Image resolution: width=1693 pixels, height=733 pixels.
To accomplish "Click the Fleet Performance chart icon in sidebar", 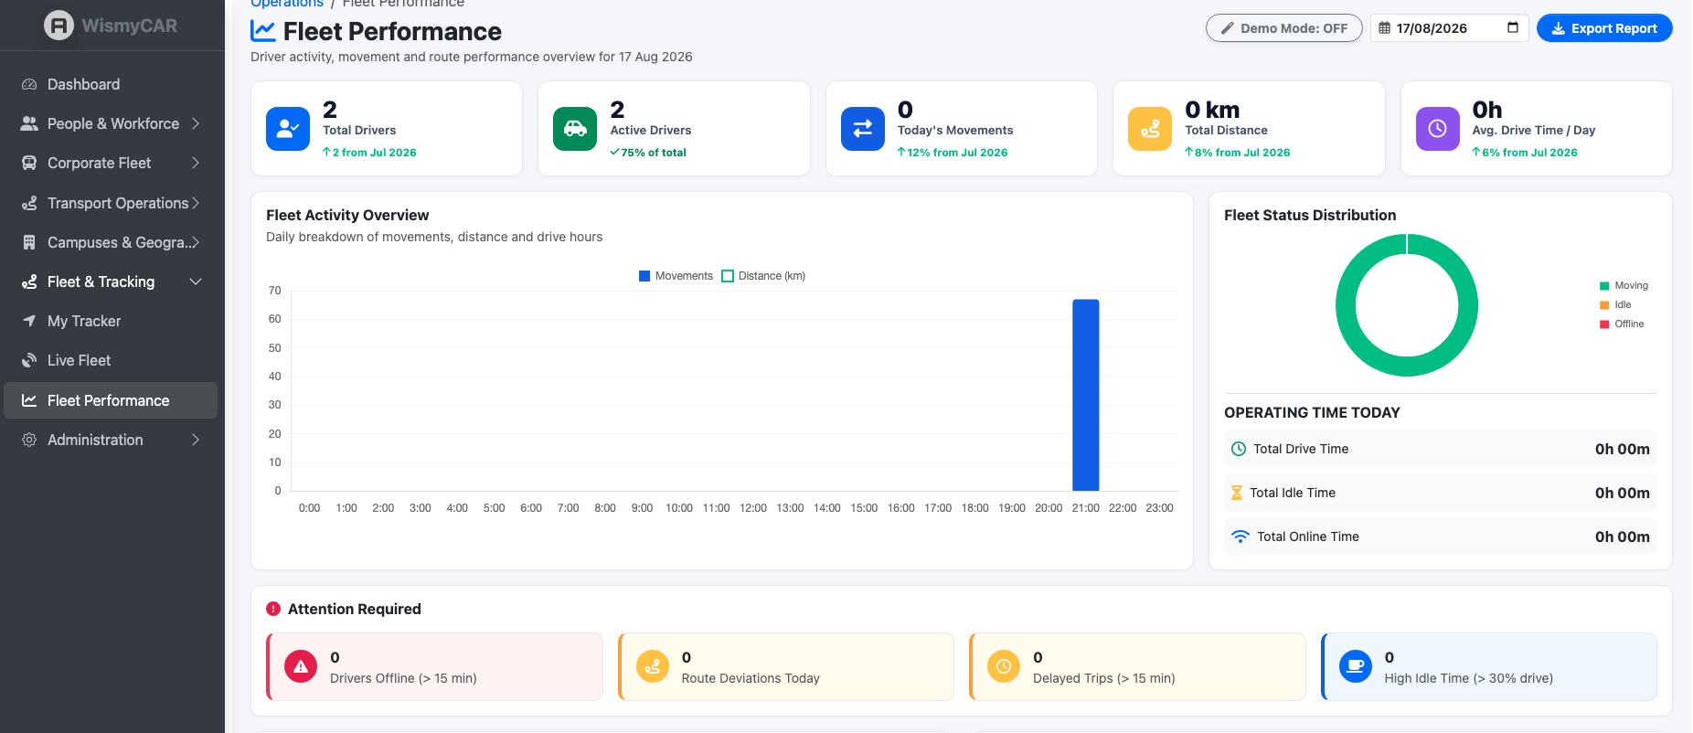I will pos(29,400).
